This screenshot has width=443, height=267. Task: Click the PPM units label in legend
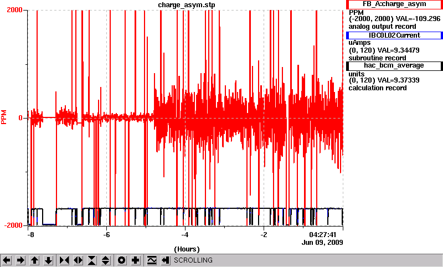(x=356, y=13)
